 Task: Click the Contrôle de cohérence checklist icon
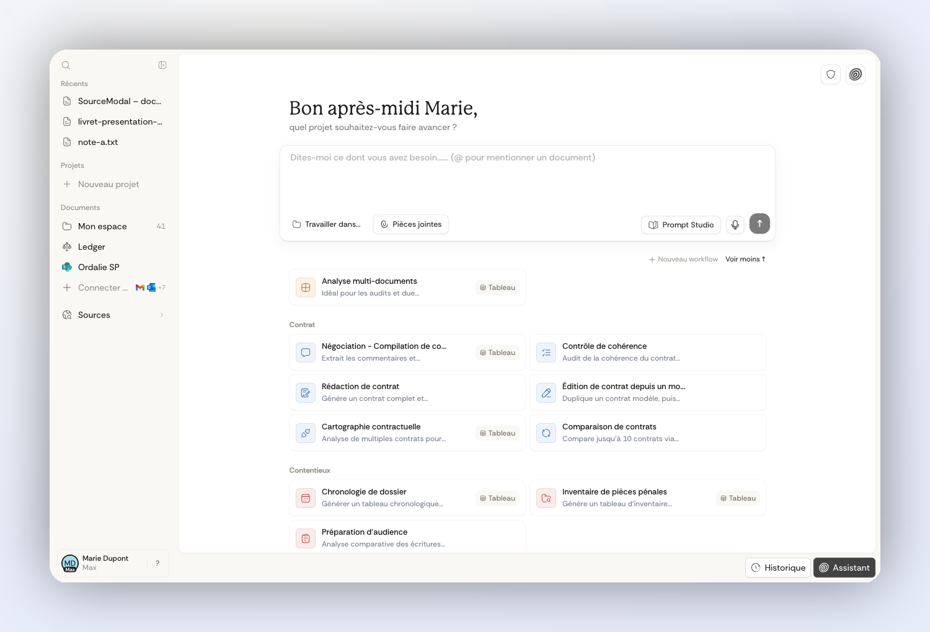pos(546,353)
